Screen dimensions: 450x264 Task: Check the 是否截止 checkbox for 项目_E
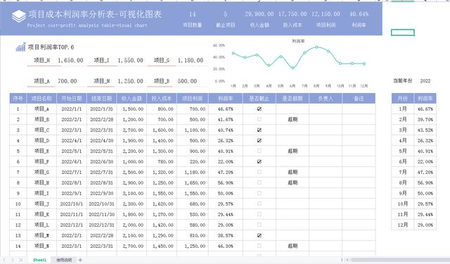point(259,151)
